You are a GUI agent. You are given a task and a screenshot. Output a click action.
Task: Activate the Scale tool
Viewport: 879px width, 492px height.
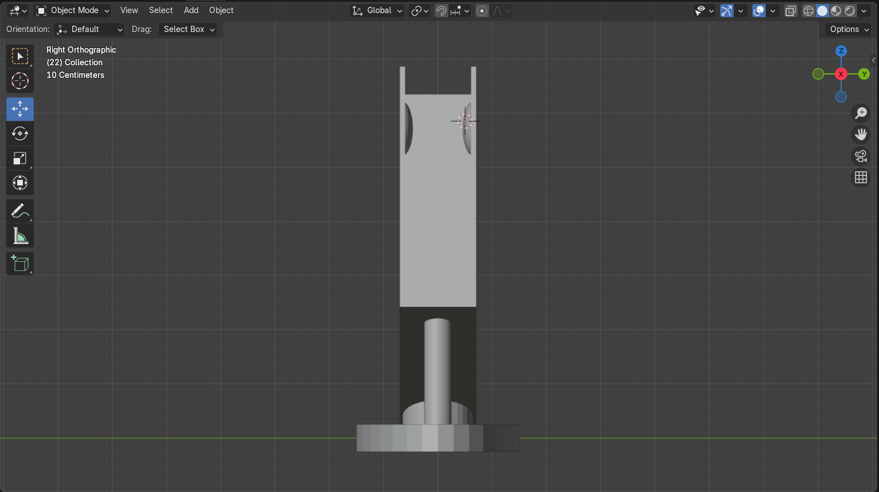pyautogui.click(x=20, y=159)
